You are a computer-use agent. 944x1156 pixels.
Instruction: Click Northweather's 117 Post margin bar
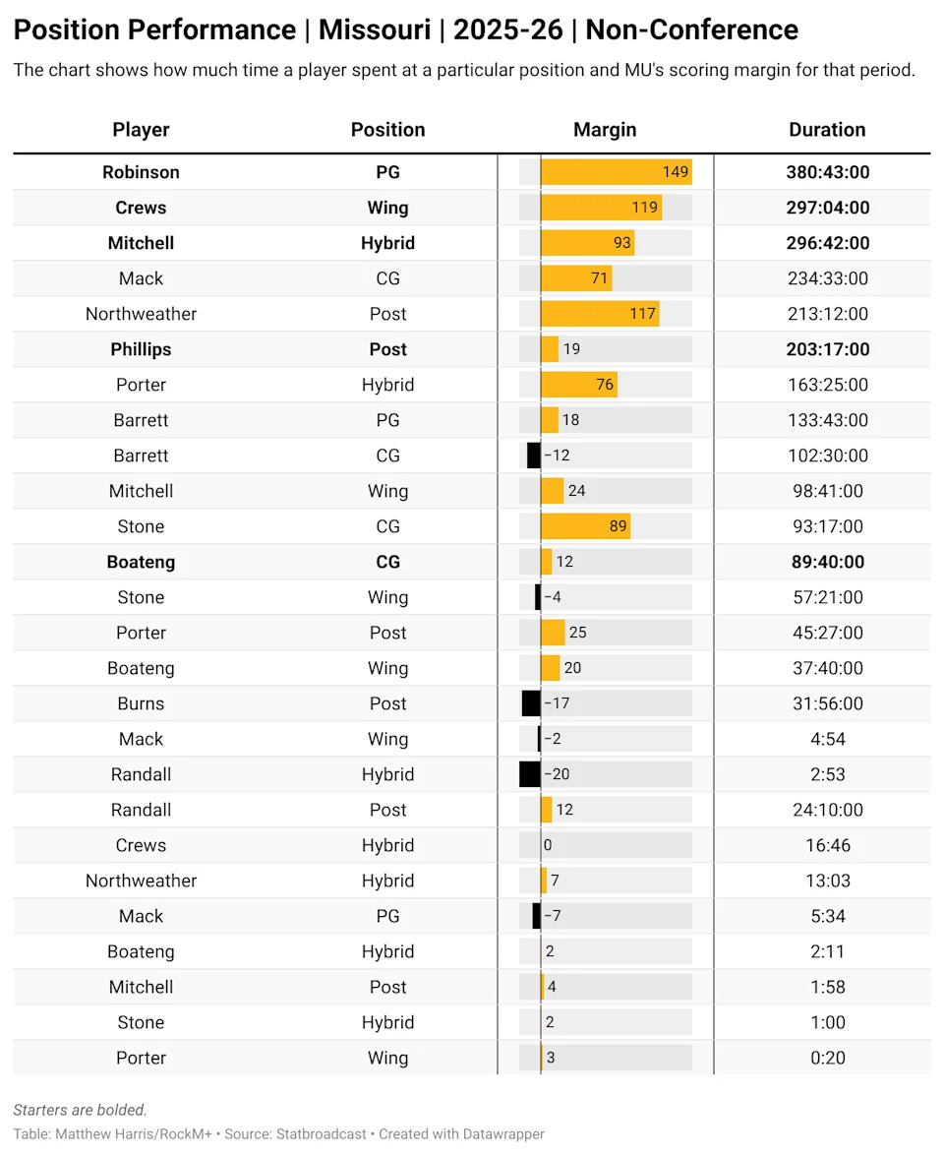(599, 314)
